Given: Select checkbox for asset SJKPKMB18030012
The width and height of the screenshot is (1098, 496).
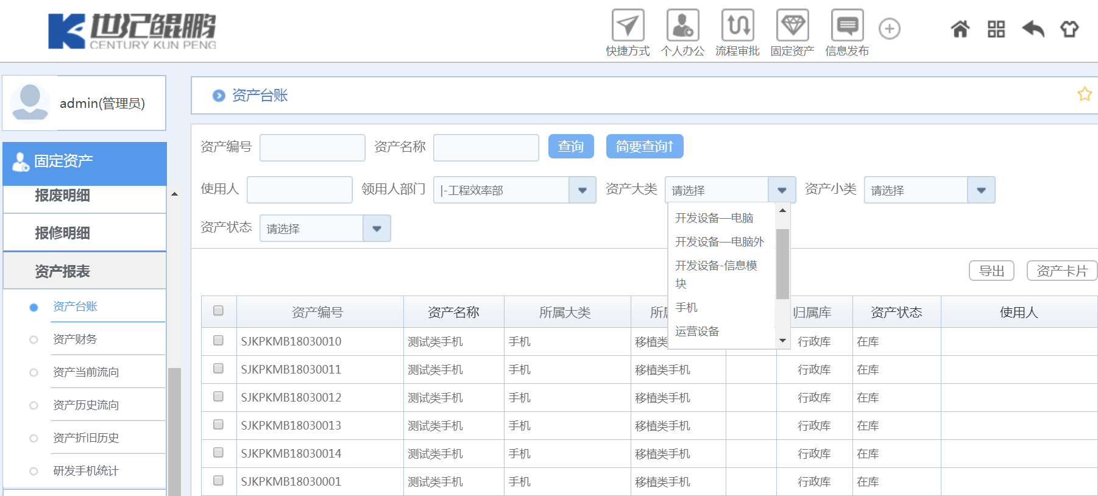Looking at the screenshot, I should [218, 397].
